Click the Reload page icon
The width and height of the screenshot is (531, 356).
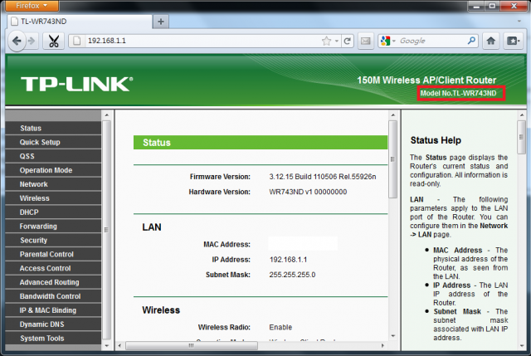tap(348, 41)
